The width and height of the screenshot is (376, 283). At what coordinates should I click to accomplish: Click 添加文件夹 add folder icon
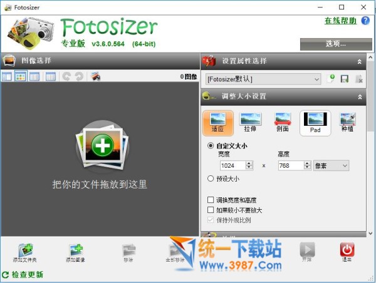click(x=25, y=252)
